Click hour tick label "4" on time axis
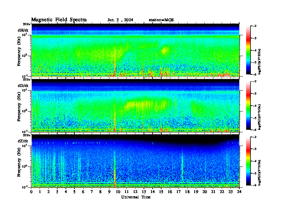285x220 pixels. (66, 192)
